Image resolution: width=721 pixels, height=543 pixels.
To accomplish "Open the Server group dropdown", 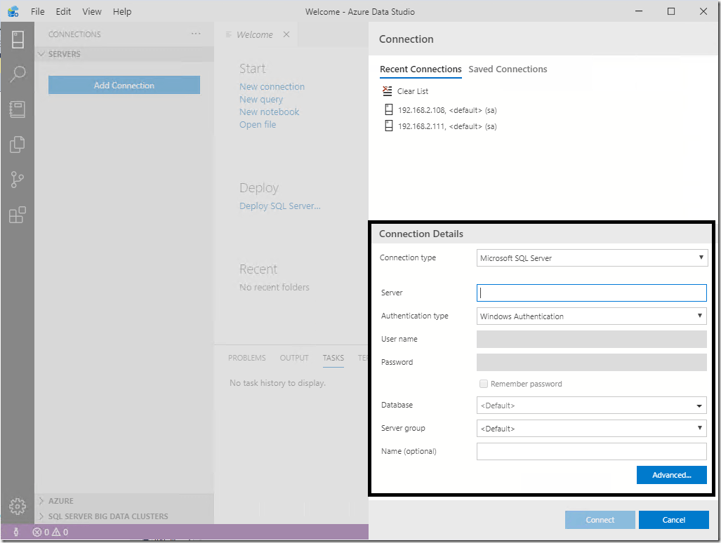I will (x=592, y=429).
